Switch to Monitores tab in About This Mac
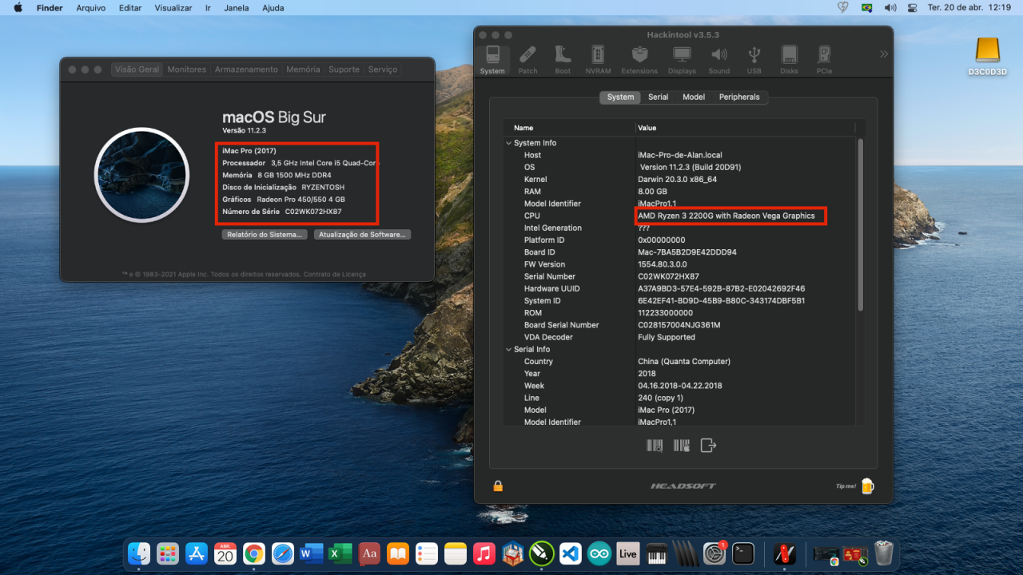This screenshot has height=575, width=1023. [187, 69]
